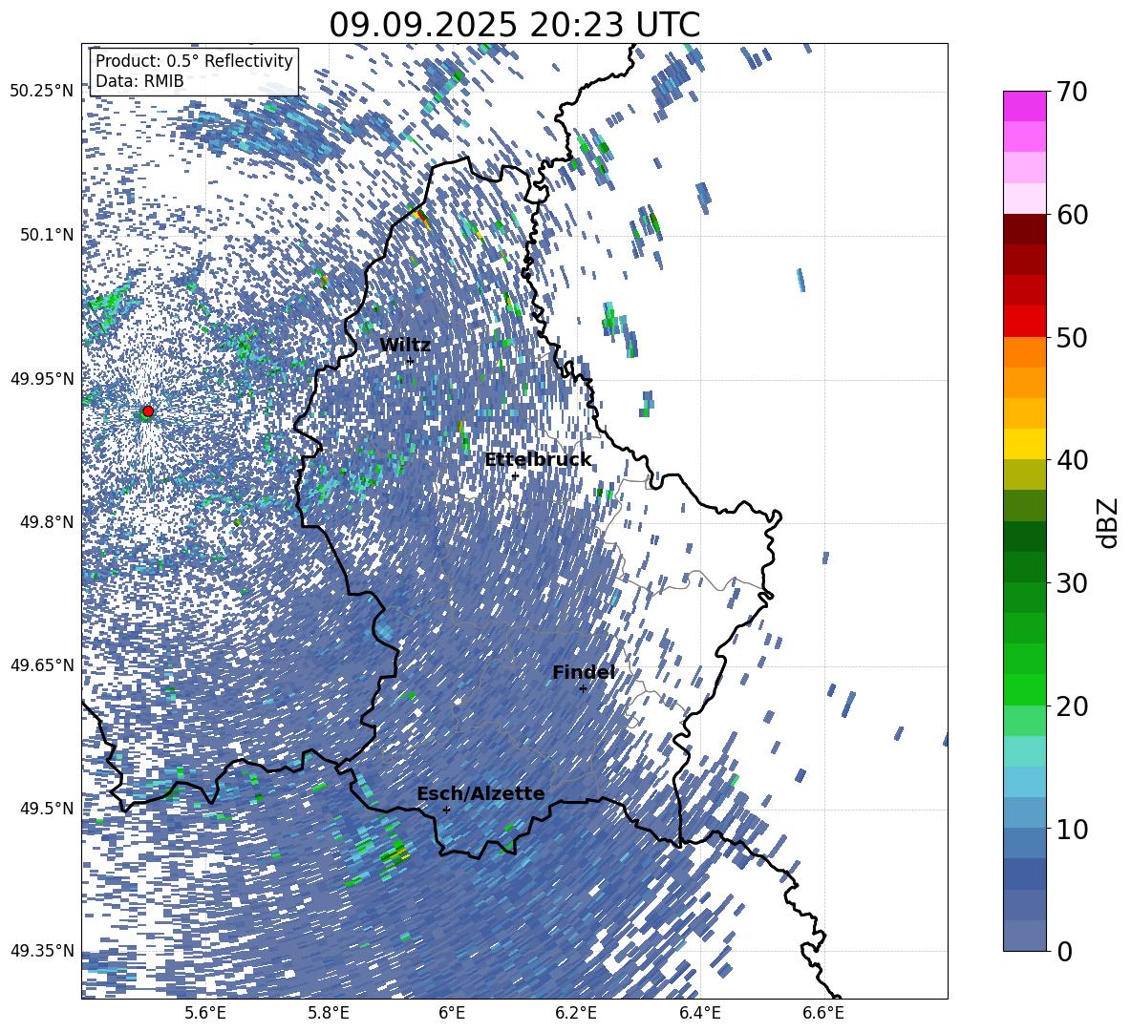This screenshot has height=1032, width=1131.
Task: Click the colorbar tick label 20
Action: (x=1072, y=706)
